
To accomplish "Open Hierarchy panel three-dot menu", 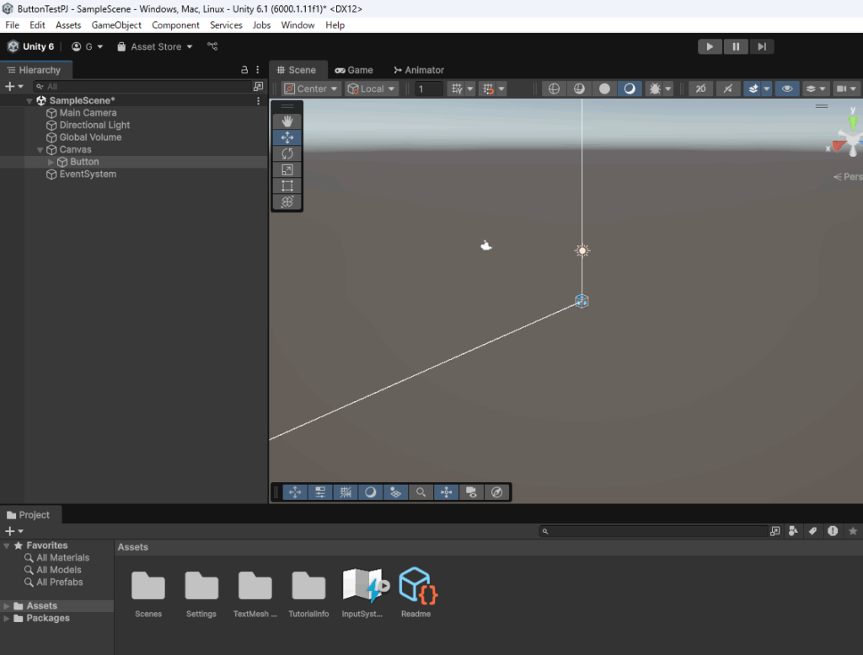I will pyautogui.click(x=258, y=70).
